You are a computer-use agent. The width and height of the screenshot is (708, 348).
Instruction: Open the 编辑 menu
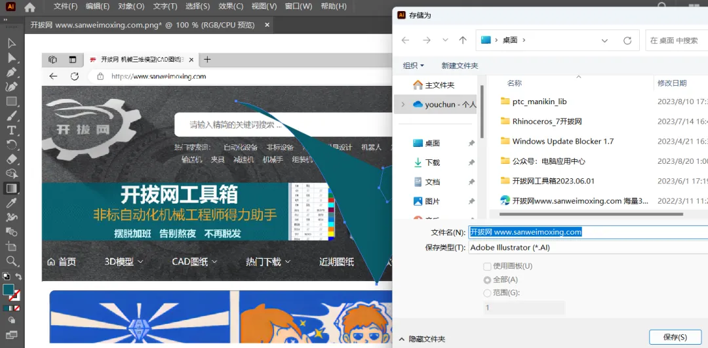[x=98, y=7]
